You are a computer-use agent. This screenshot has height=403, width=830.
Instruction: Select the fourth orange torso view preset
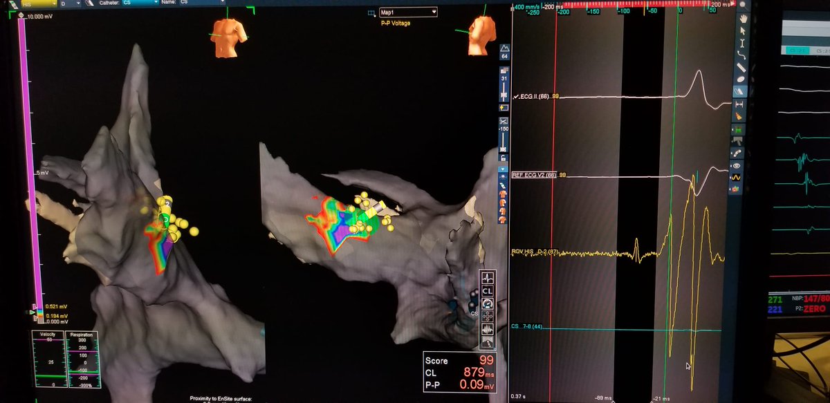click(503, 219)
